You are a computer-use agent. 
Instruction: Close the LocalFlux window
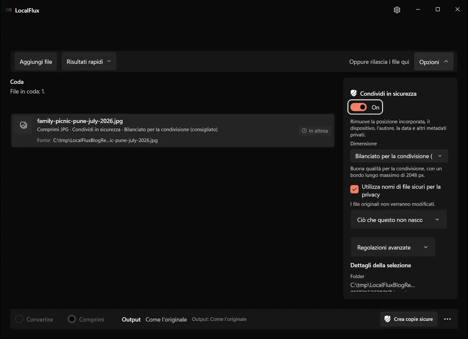coord(457,10)
